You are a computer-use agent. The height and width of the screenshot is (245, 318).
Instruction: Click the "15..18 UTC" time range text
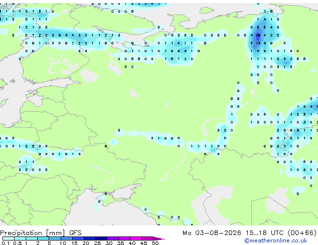point(264,233)
